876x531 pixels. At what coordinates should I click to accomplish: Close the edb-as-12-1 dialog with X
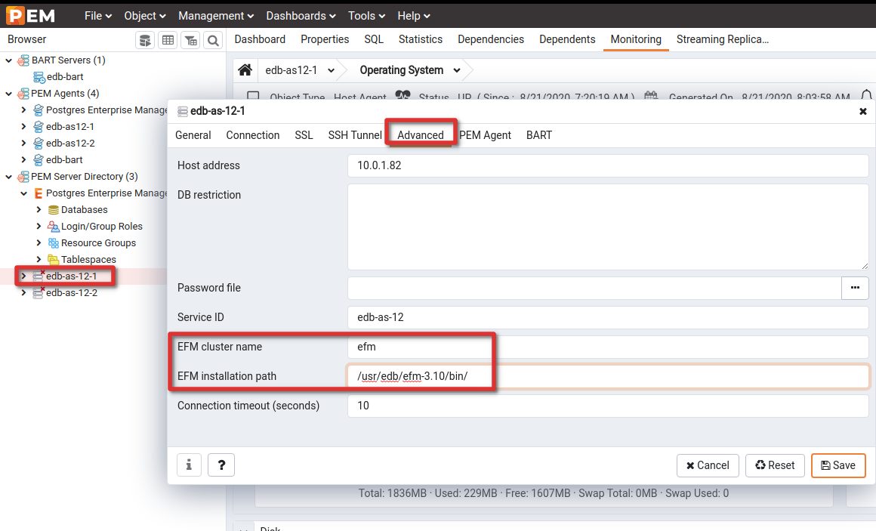862,111
